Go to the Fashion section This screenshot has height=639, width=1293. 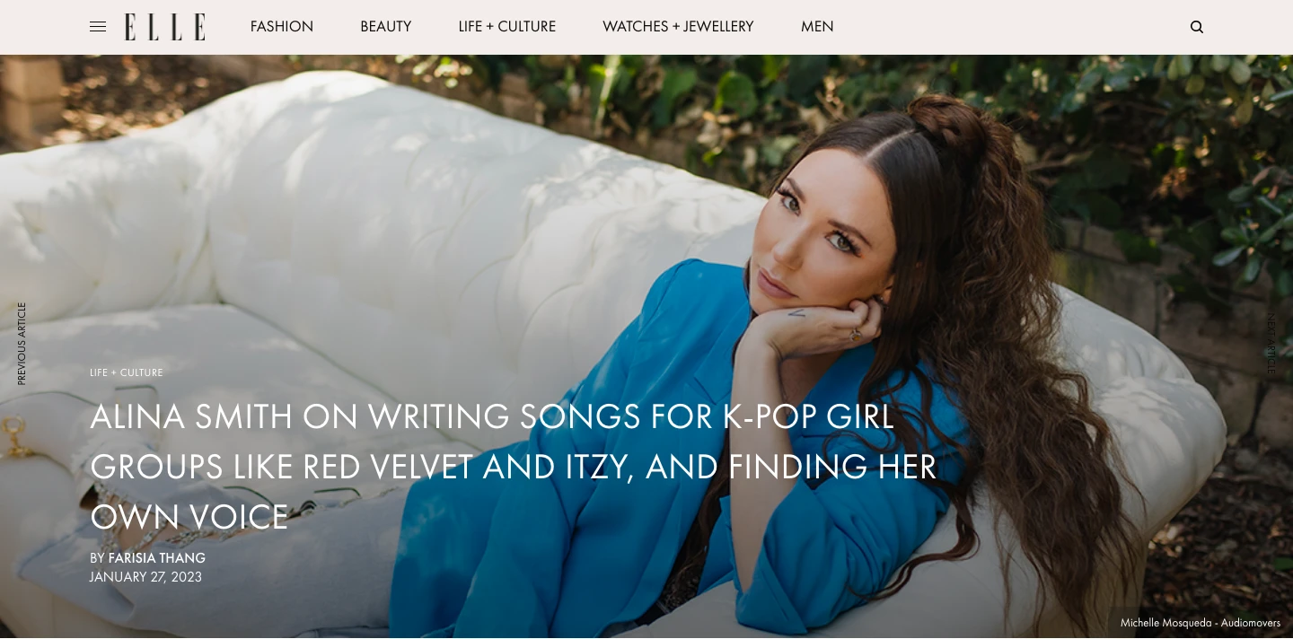(282, 27)
